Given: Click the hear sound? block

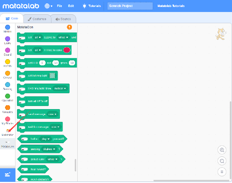Looking at the screenshot, I should (33, 169).
